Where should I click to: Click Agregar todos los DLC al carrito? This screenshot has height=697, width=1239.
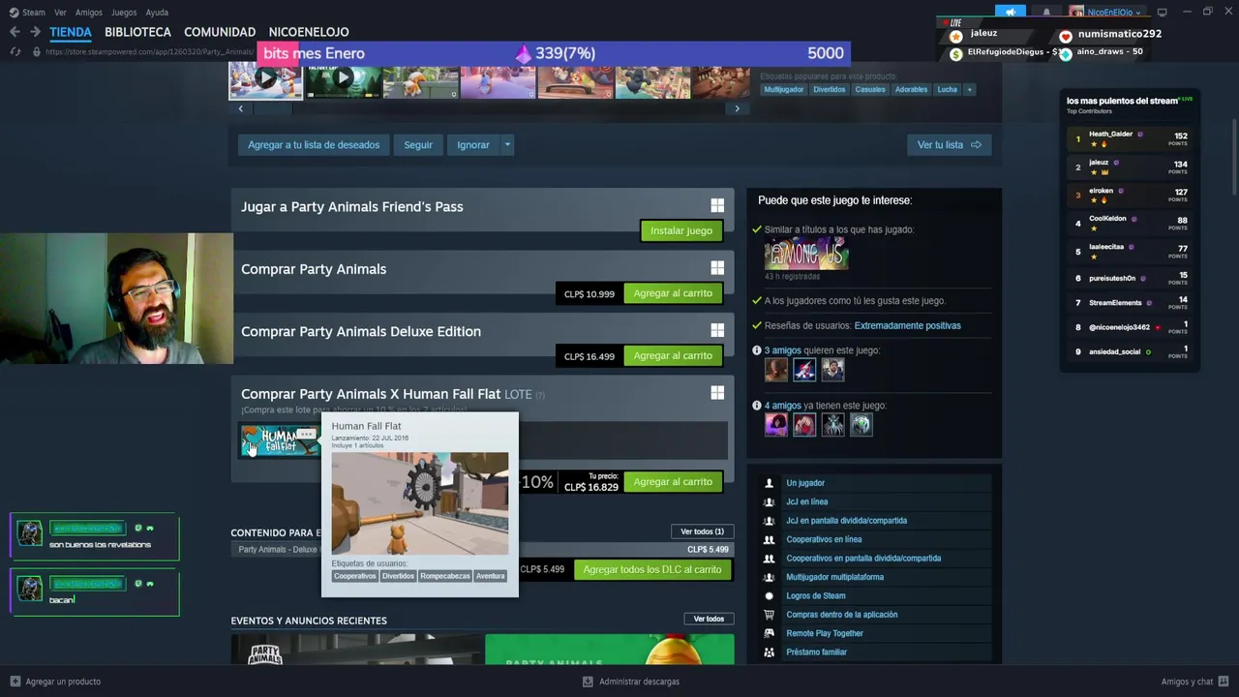coord(652,569)
